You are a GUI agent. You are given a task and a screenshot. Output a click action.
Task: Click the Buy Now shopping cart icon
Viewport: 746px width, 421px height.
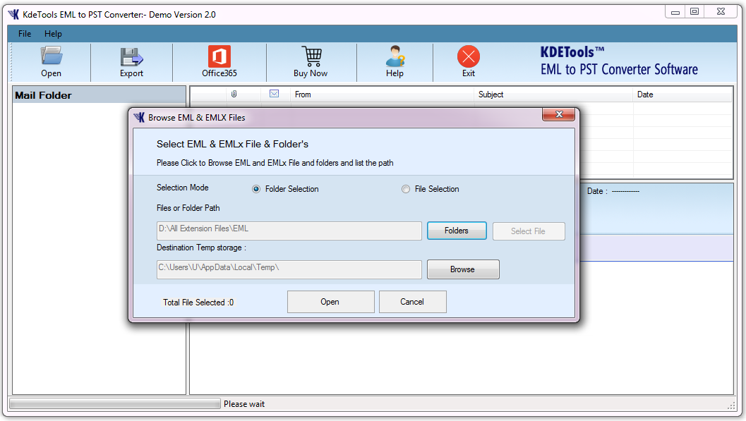tap(312, 56)
